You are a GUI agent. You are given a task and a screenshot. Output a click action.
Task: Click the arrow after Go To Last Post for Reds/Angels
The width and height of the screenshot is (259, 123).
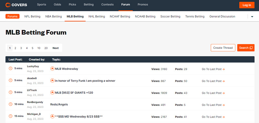pos(223,105)
